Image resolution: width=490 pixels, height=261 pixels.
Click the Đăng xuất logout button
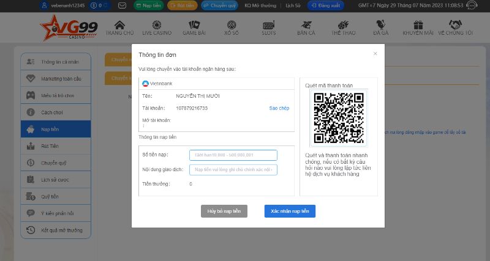pos(326,6)
